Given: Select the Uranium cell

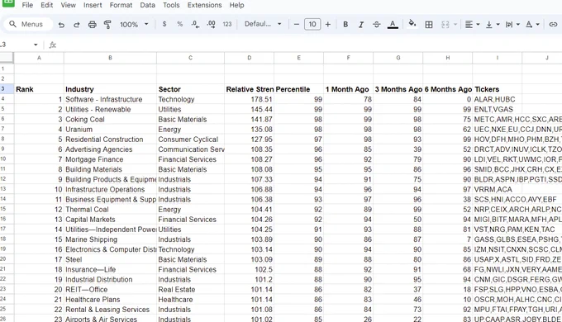Looking at the screenshot, I should [x=110, y=130].
